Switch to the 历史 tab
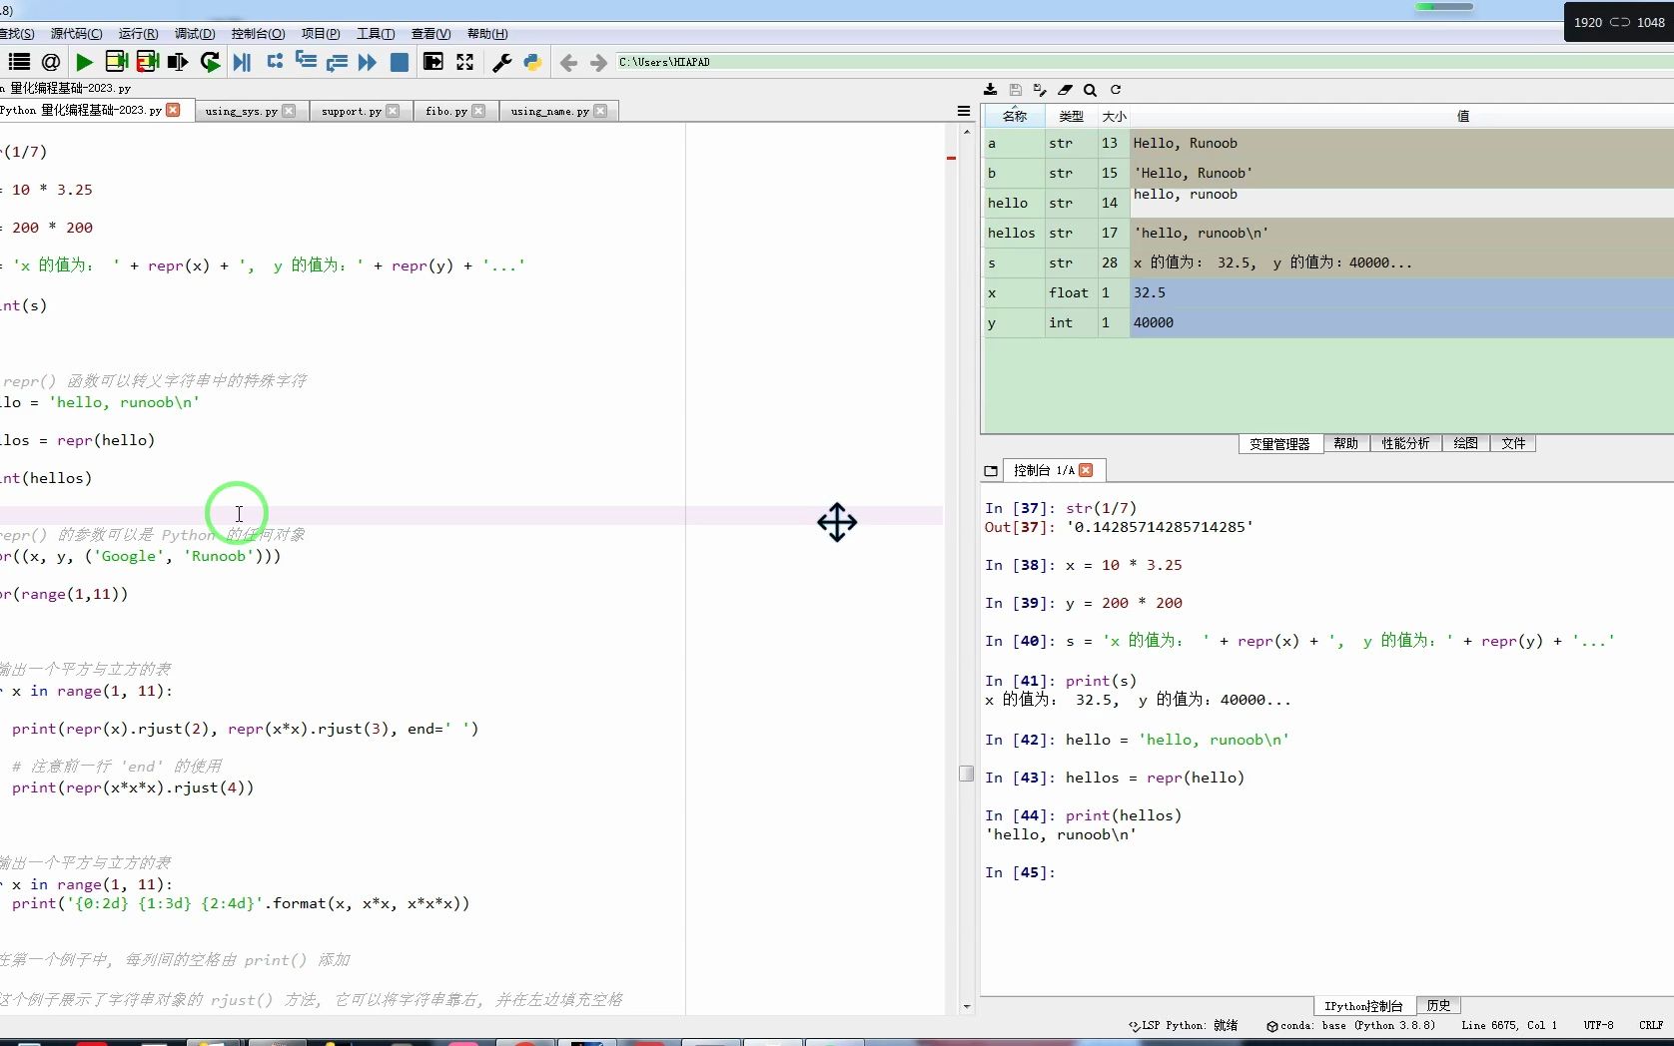1674x1046 pixels. (1438, 1005)
